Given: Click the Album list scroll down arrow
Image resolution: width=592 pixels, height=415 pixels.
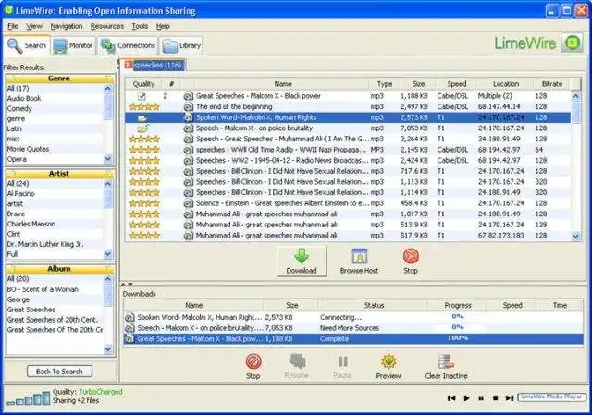Looking at the screenshot, I should [x=107, y=349].
